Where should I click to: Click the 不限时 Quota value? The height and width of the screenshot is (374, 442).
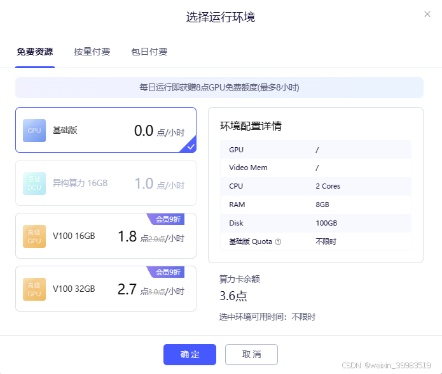326,242
